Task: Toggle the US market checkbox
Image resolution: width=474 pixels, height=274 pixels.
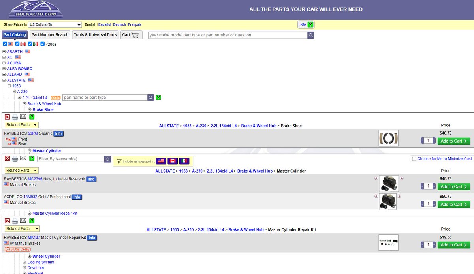Action: pos(5,44)
